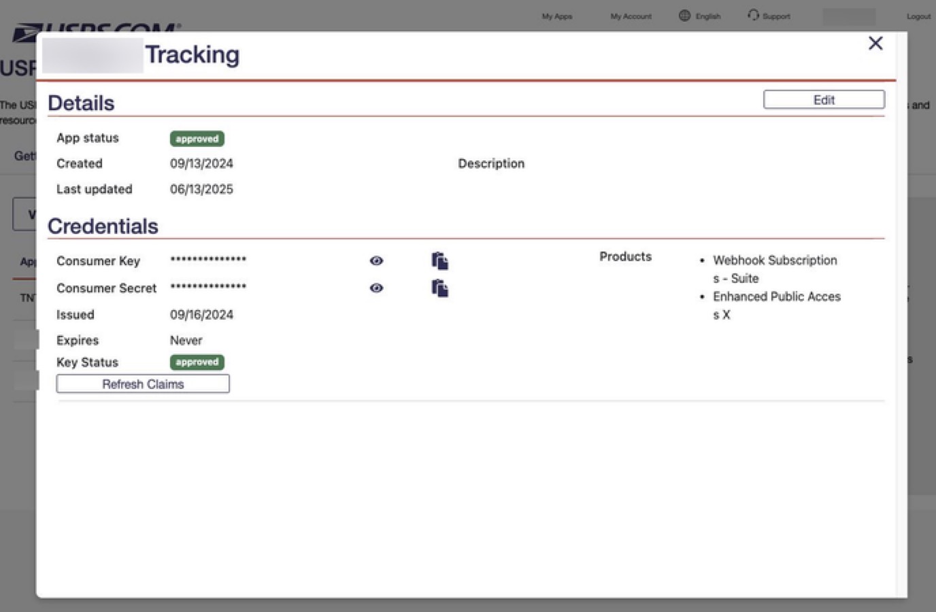
Task: Click the approved App status badge
Action: tap(197, 139)
